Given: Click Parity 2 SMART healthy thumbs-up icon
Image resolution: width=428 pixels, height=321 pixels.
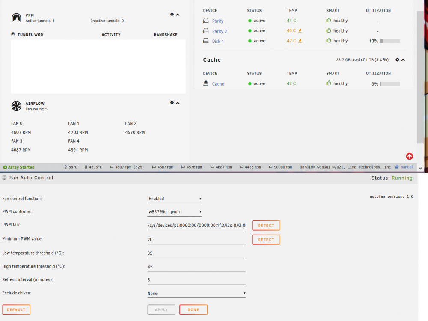Looking at the screenshot, I should coord(329,30).
